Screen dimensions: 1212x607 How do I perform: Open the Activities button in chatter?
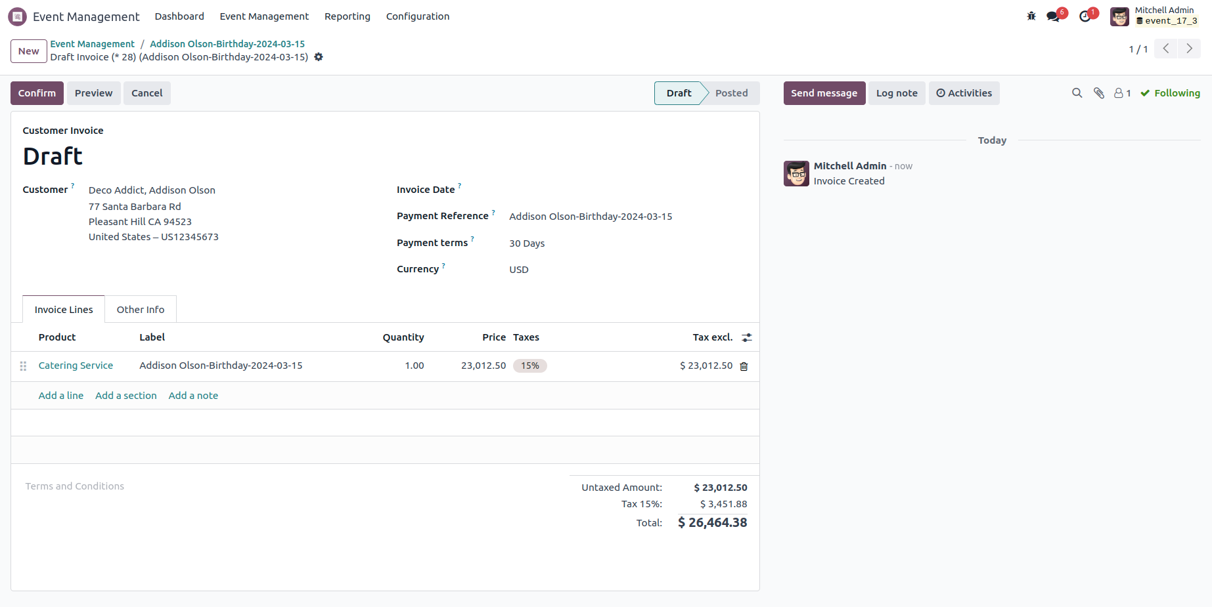coord(964,93)
